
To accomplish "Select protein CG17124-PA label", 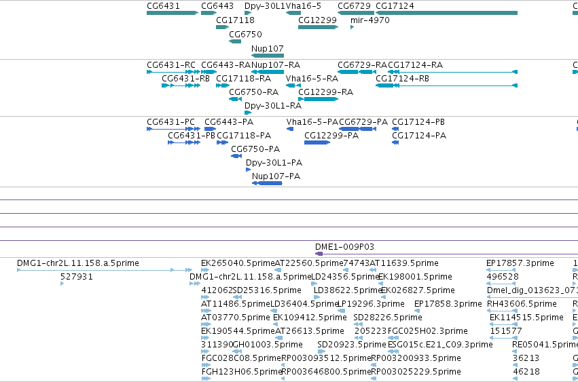I will click(419, 136).
